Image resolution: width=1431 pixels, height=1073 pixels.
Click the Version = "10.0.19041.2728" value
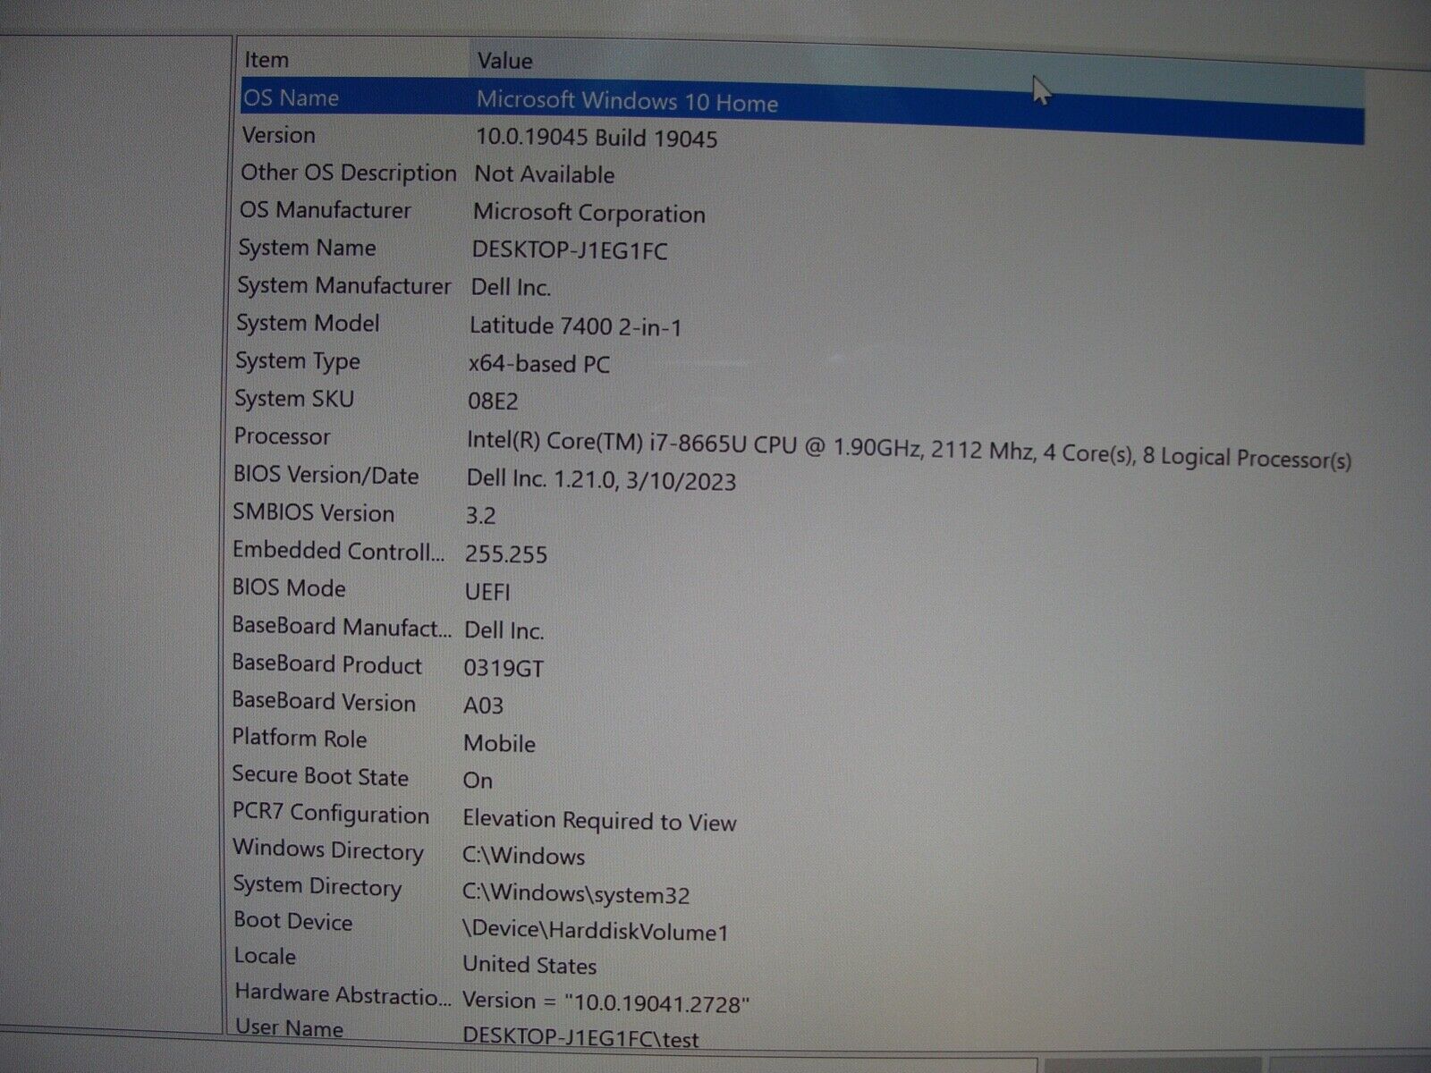pos(606,1002)
